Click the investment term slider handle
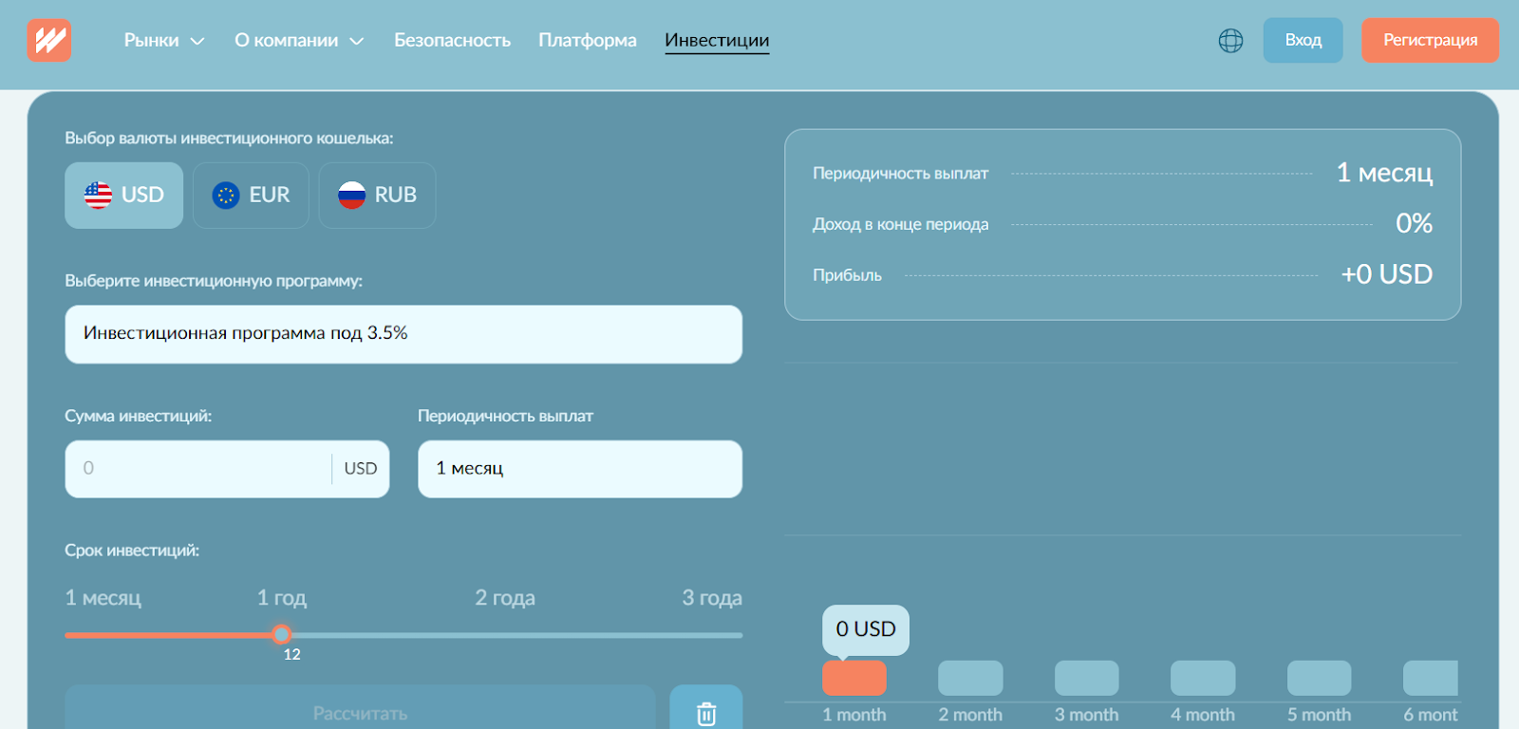Viewport: 1519px width, 729px height. 282,634
